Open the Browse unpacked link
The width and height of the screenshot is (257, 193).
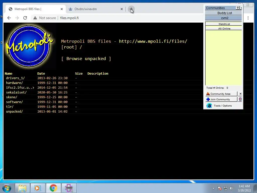pyautogui.click(x=86, y=59)
